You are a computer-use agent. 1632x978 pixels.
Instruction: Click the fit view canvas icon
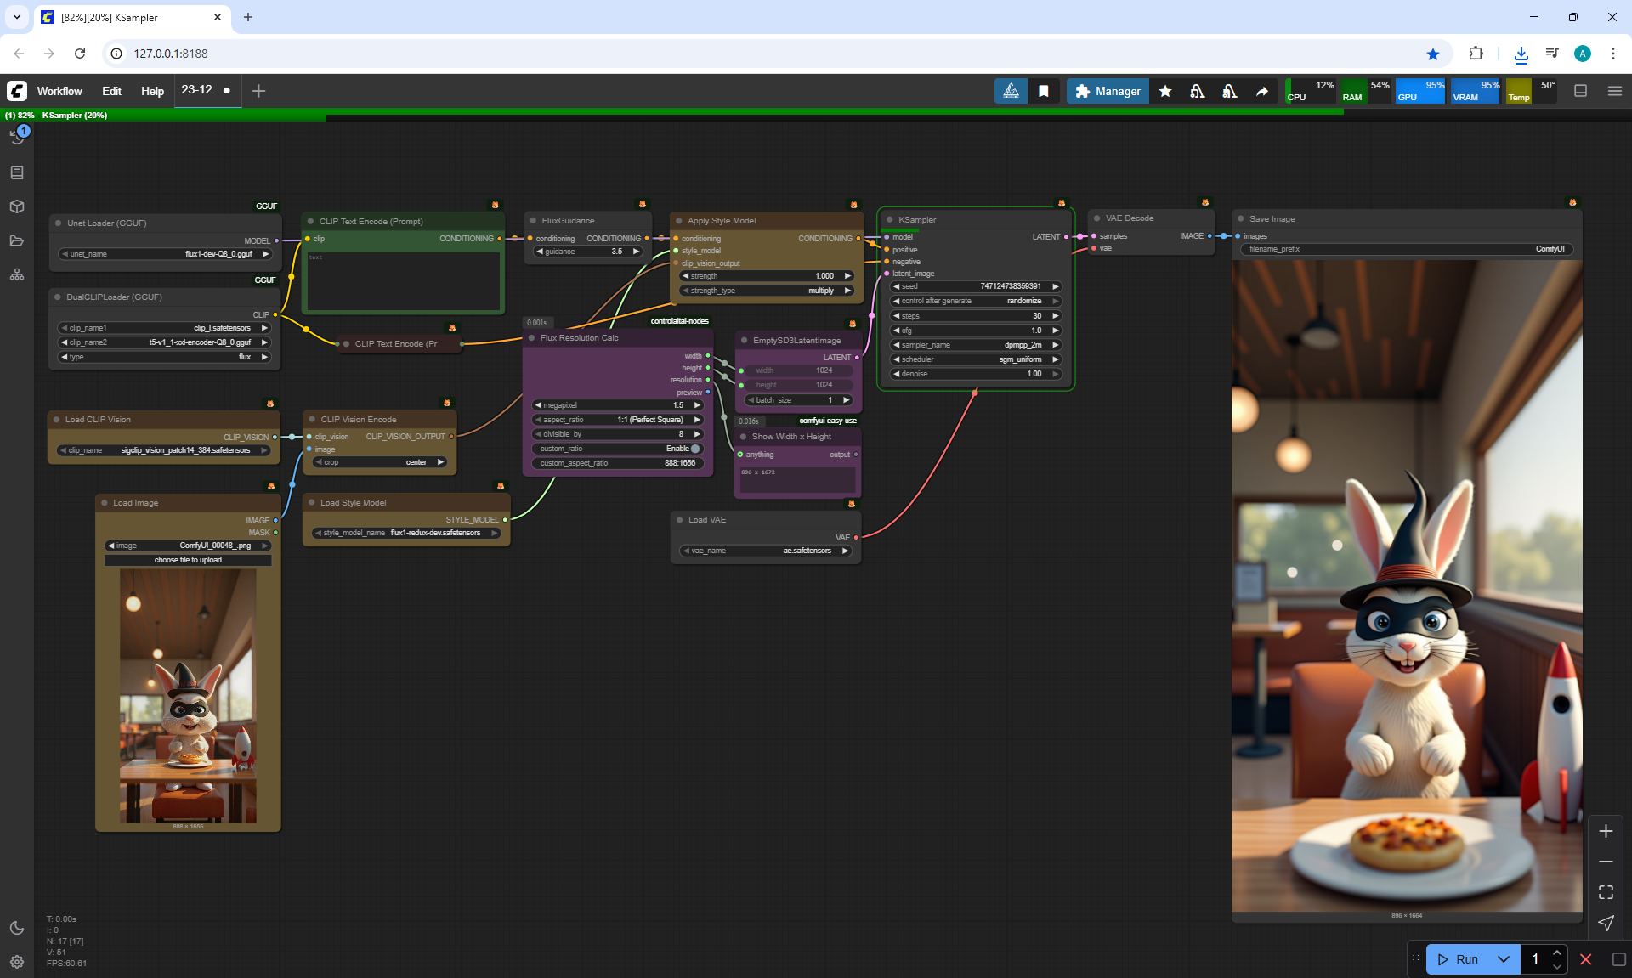1606,892
